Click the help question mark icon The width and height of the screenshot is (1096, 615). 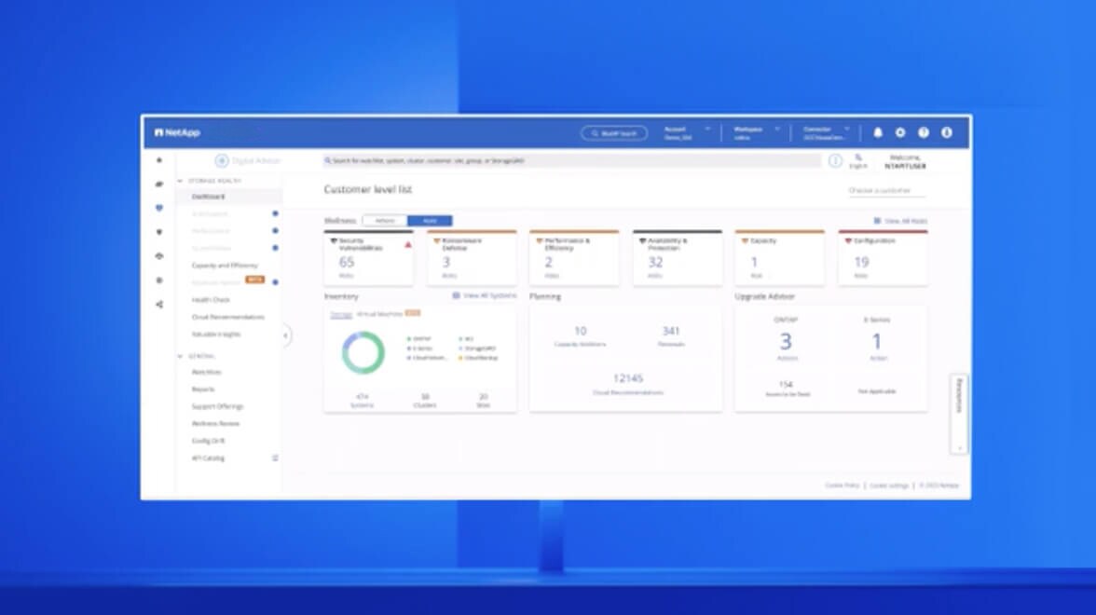pos(924,132)
